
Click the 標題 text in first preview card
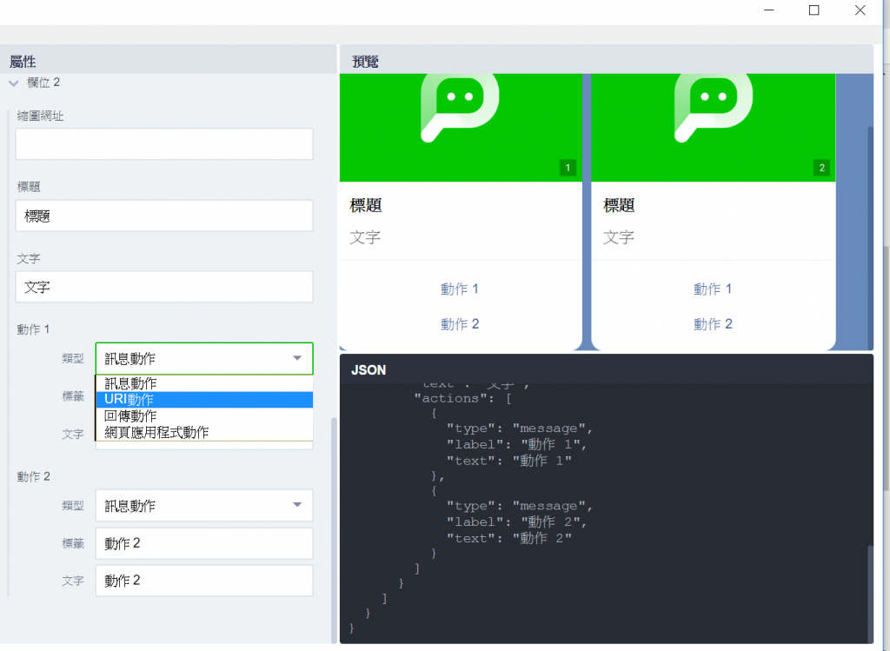tap(366, 205)
